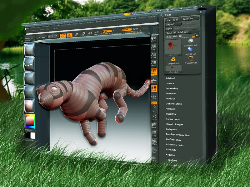Expand the Display Properties section
Image resolution: width=250 pixels, height=187 pixels.
(178, 135)
